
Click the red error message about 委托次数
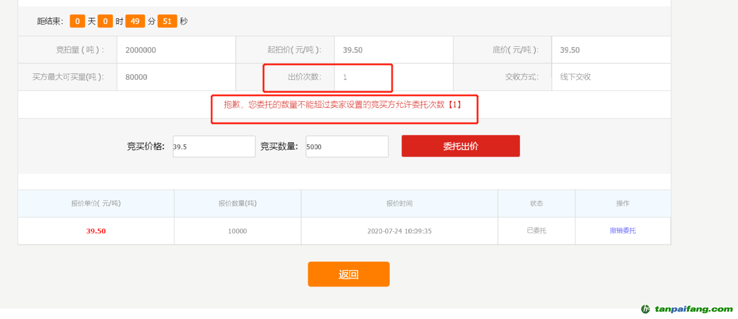343,105
